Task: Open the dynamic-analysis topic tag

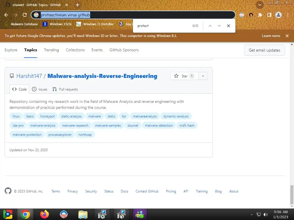Action: point(176,116)
